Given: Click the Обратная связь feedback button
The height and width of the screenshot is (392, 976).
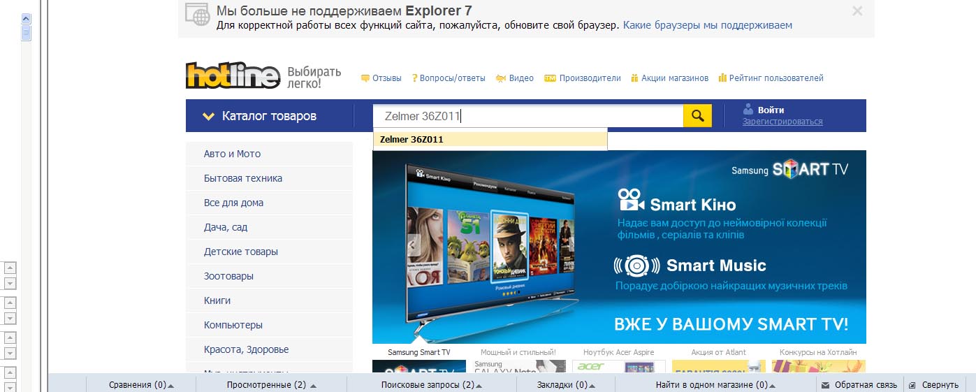Looking at the screenshot, I should pos(859,385).
